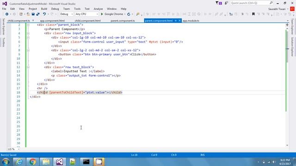Save the current file with Save icon
The width and height of the screenshot is (296, 166).
pyautogui.click(x=33, y=14)
